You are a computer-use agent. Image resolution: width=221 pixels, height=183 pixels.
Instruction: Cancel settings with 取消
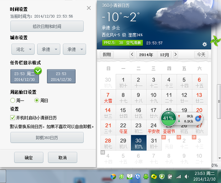pyautogui.click(x=63, y=157)
